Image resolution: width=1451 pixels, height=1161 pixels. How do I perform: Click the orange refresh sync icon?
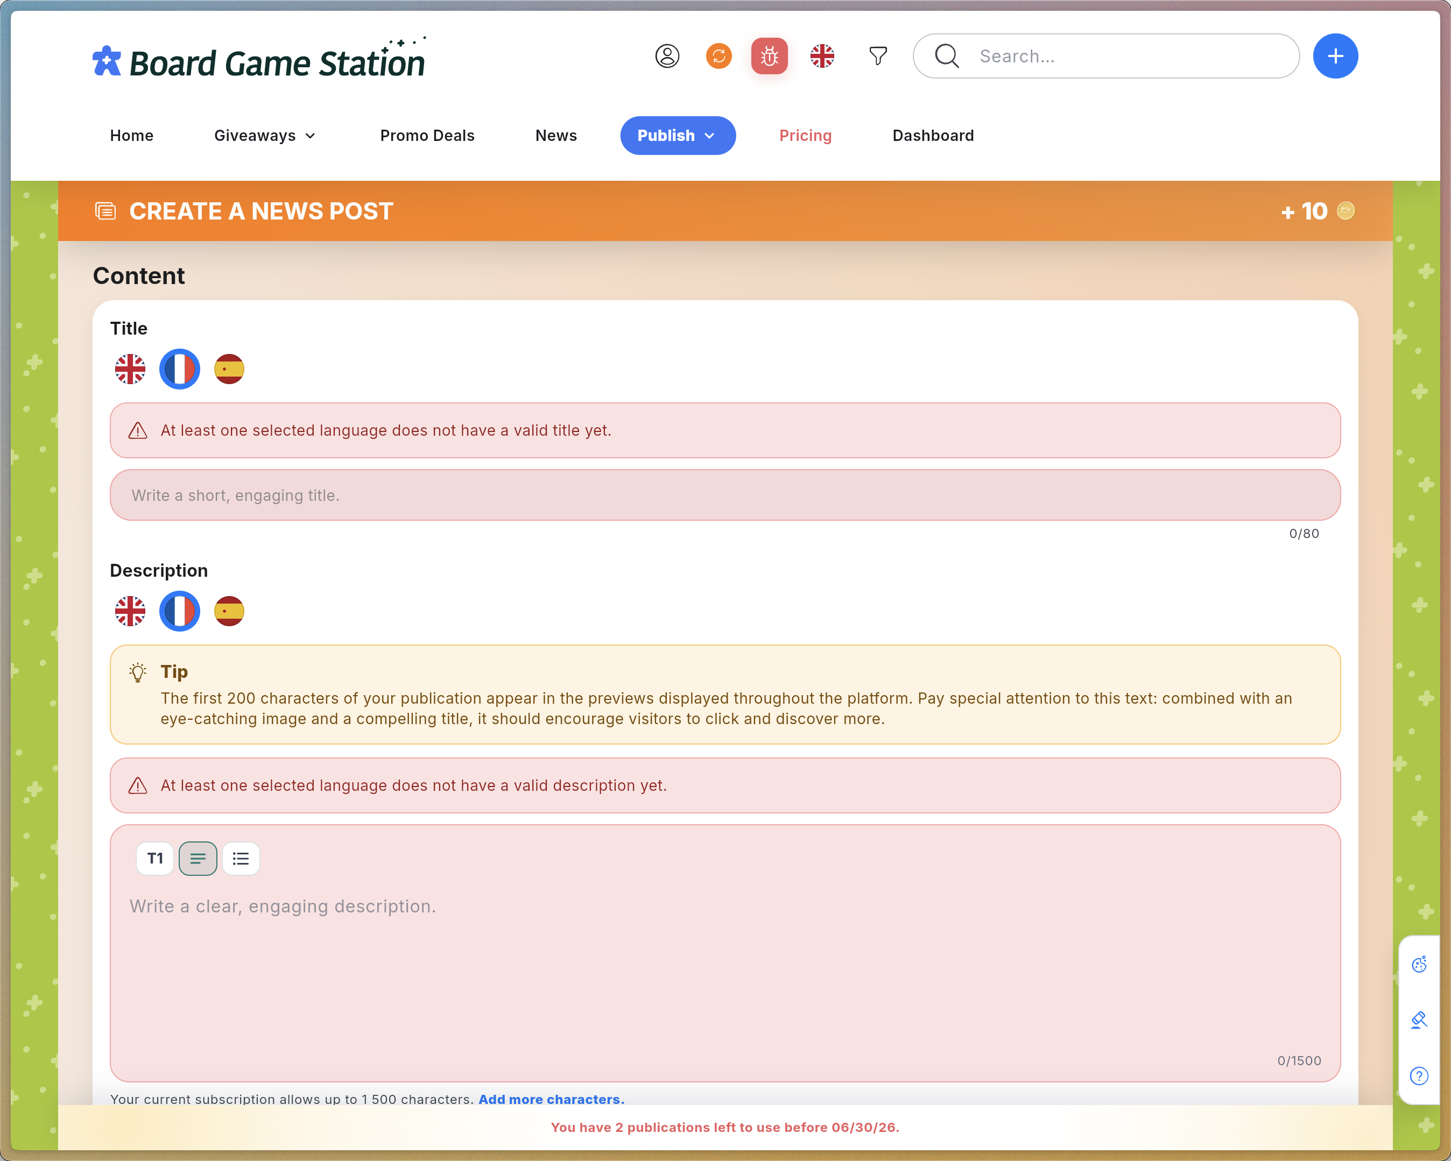click(x=719, y=56)
